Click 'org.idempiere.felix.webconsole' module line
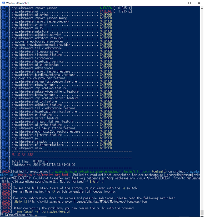 62,48
